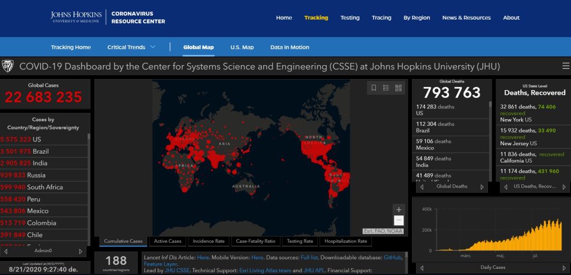Select South Africa in cases list
This screenshot has width=571, height=275.
[43, 188]
